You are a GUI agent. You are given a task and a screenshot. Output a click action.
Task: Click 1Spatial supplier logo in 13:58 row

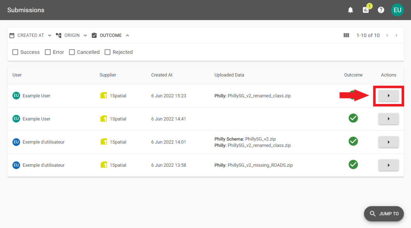[x=104, y=165]
